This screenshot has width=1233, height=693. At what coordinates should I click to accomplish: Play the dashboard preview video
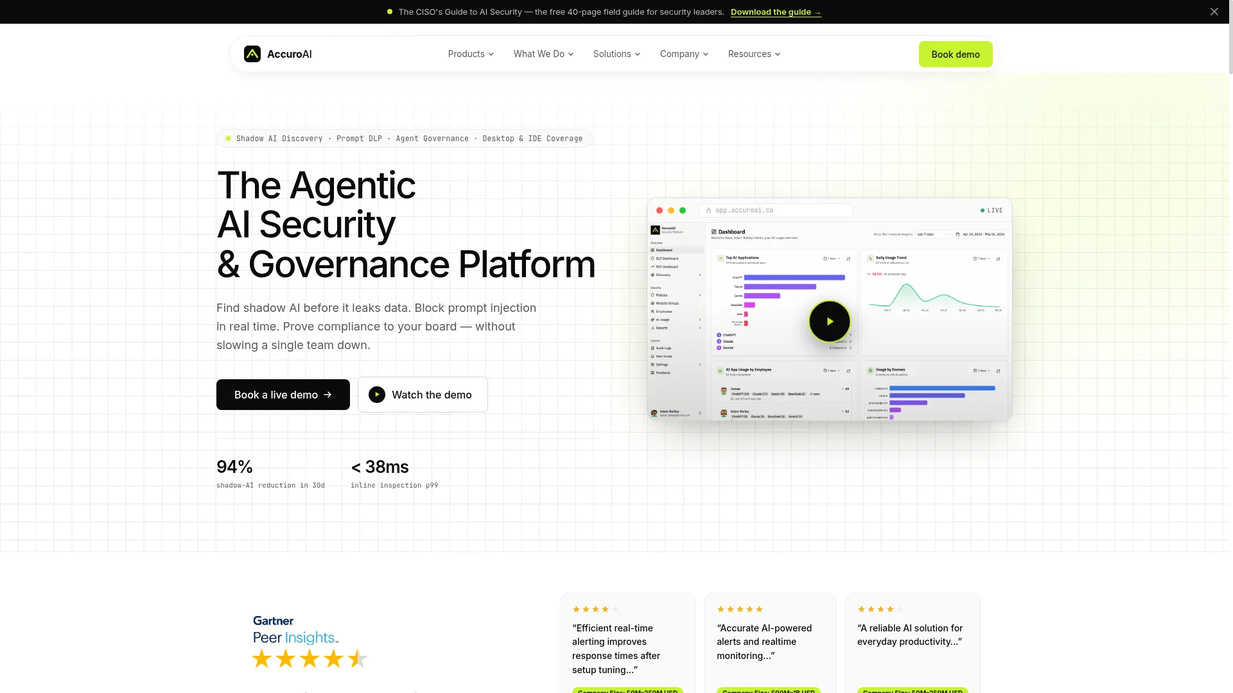tap(830, 321)
